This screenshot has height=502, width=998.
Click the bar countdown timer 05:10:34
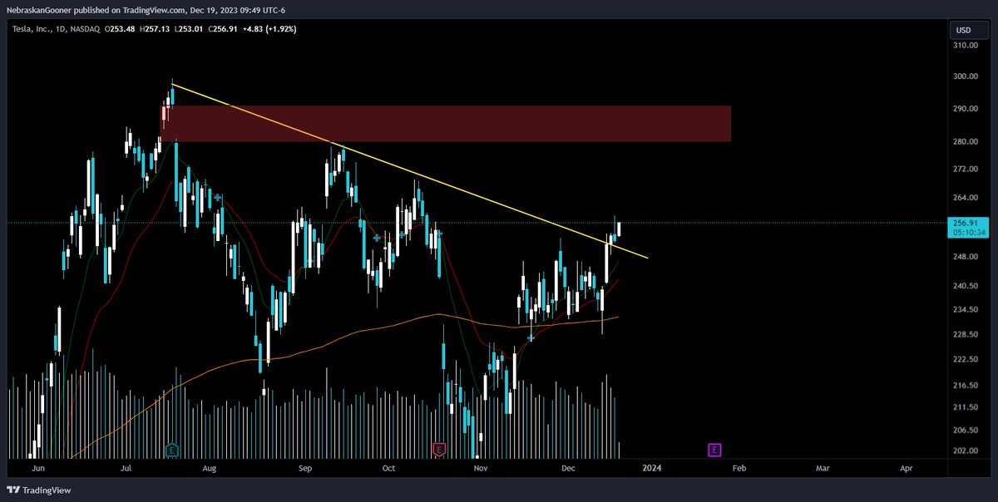pos(968,233)
